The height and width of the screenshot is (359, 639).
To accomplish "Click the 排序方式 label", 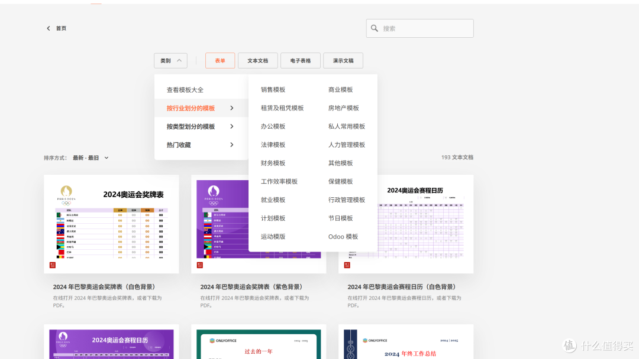I will tap(56, 158).
